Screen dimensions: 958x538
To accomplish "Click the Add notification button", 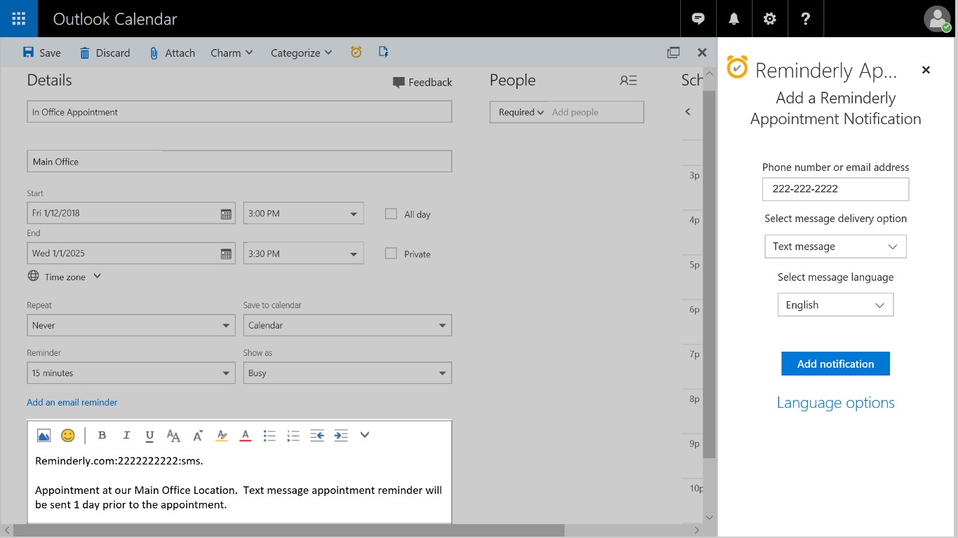I will [x=836, y=364].
